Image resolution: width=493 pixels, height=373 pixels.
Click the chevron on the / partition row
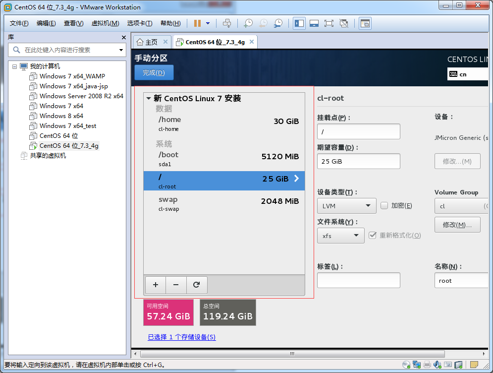point(296,179)
